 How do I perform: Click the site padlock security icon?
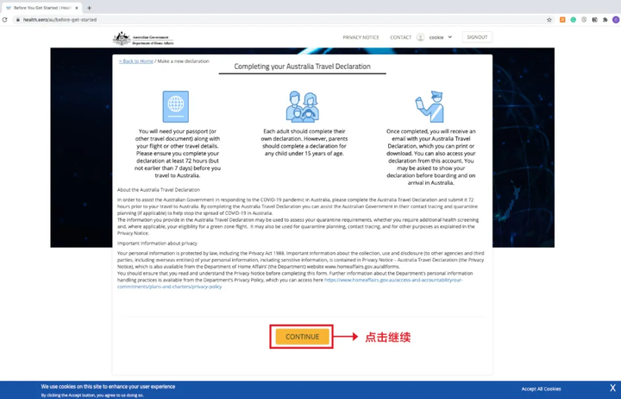coord(18,20)
